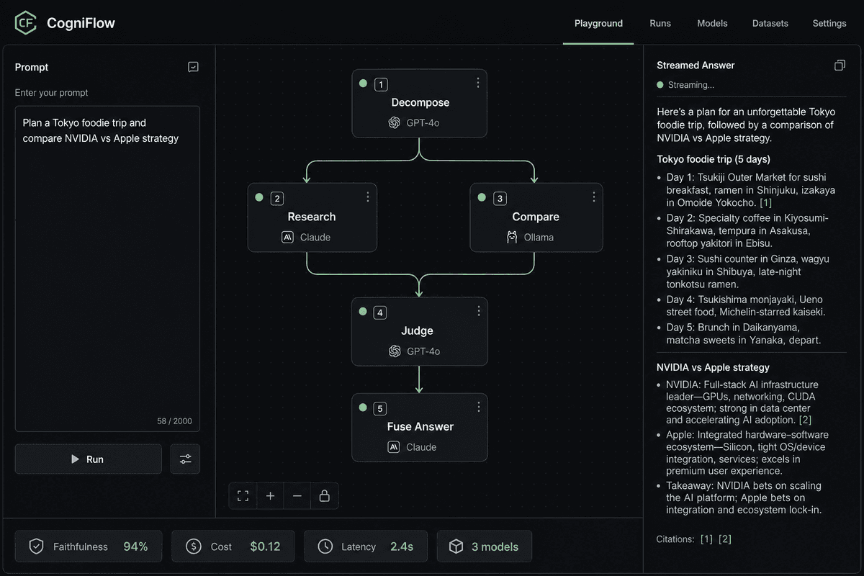Select the Decompose node title
This screenshot has height=576, width=864.
(x=420, y=102)
